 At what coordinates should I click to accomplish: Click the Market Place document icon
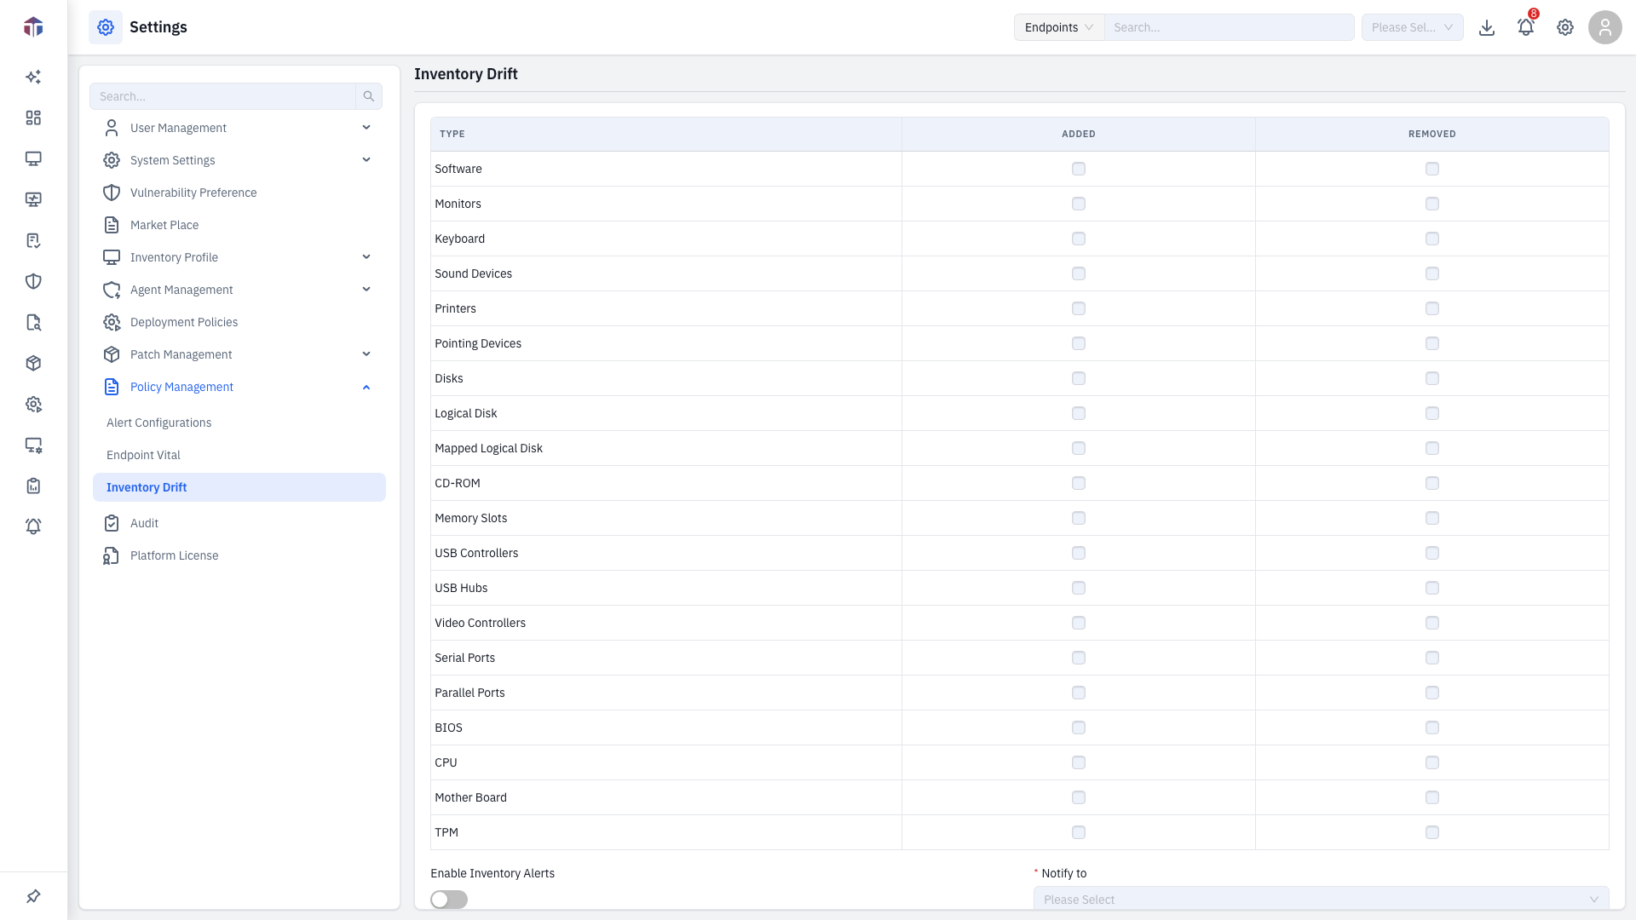[112, 225]
